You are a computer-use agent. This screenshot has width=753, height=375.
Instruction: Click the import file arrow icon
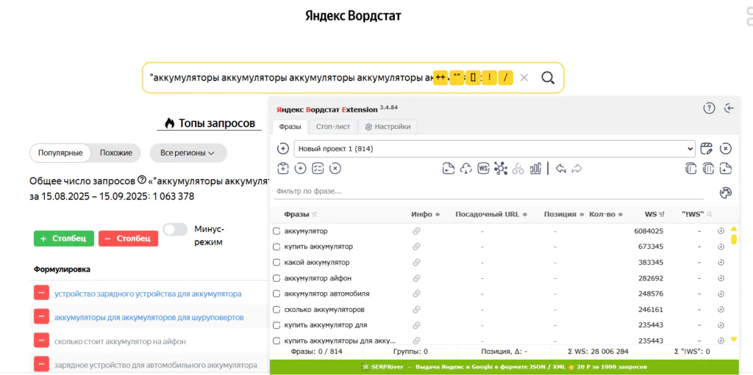coord(449,168)
